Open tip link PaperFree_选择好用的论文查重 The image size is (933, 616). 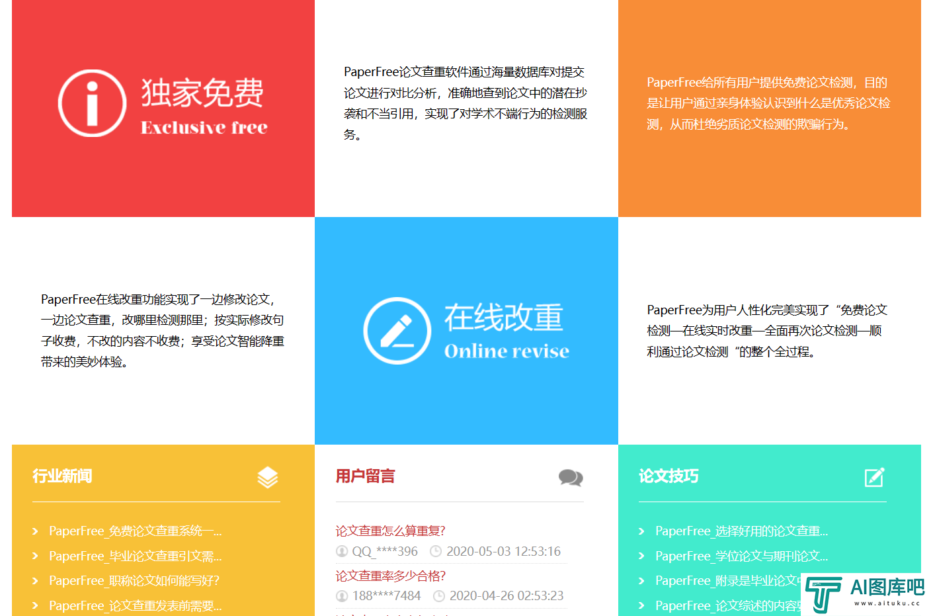click(741, 531)
